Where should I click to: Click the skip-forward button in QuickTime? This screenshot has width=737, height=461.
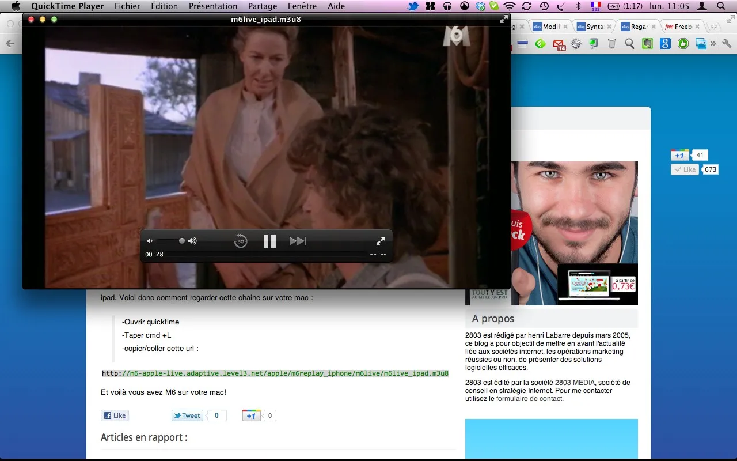[298, 241]
